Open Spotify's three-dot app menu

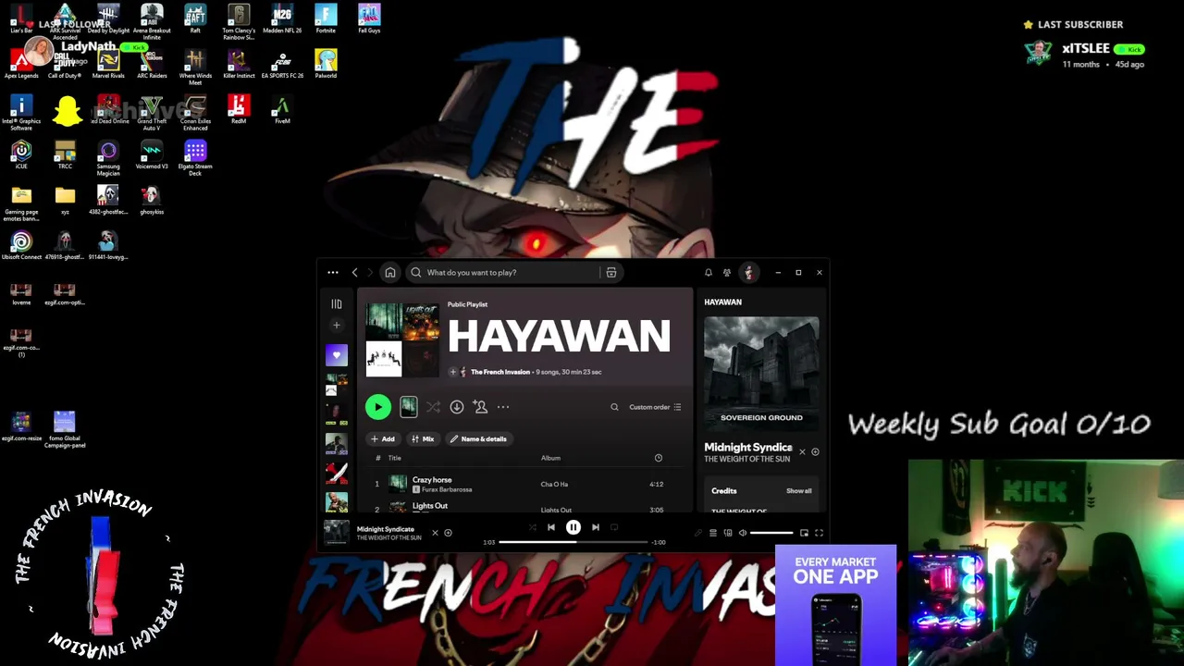(333, 273)
